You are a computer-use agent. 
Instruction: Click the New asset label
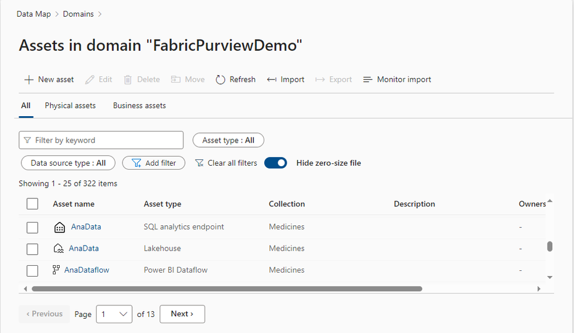pos(56,79)
